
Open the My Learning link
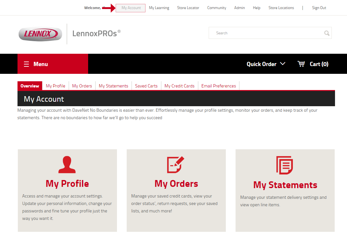(159, 8)
